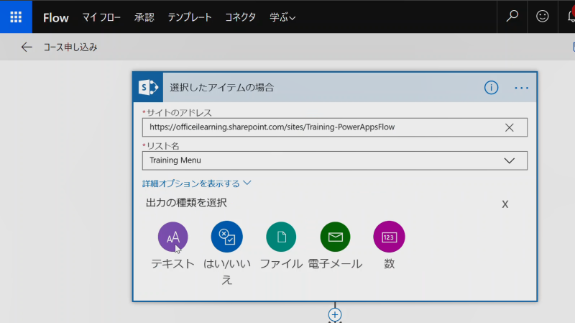Open the リスト名 dropdown arrow
Image resolution: width=575 pixels, height=323 pixels.
pos(509,160)
